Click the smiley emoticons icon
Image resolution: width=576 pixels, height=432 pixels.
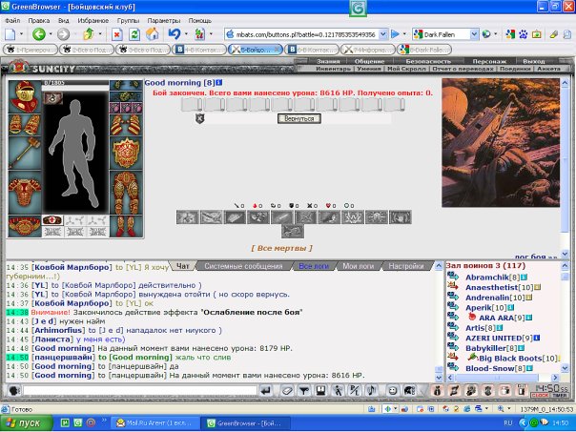393,391
